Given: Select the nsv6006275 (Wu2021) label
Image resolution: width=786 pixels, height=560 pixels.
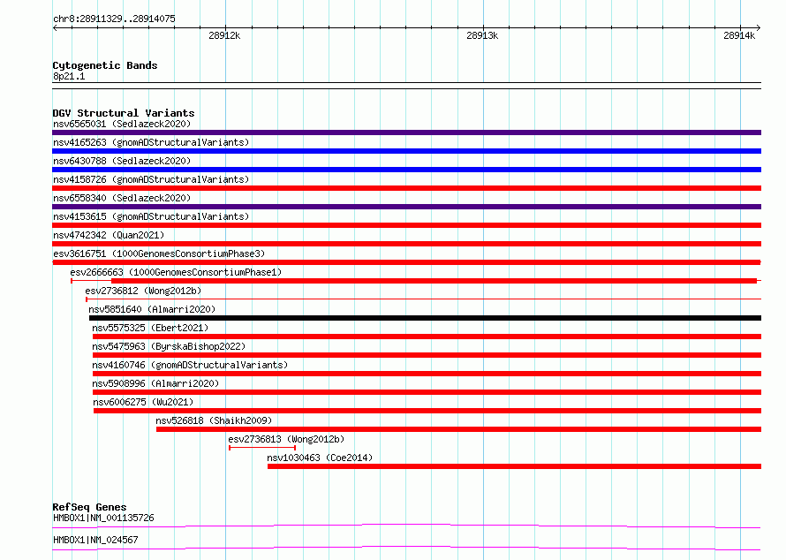Looking at the screenshot, I should 143,402.
